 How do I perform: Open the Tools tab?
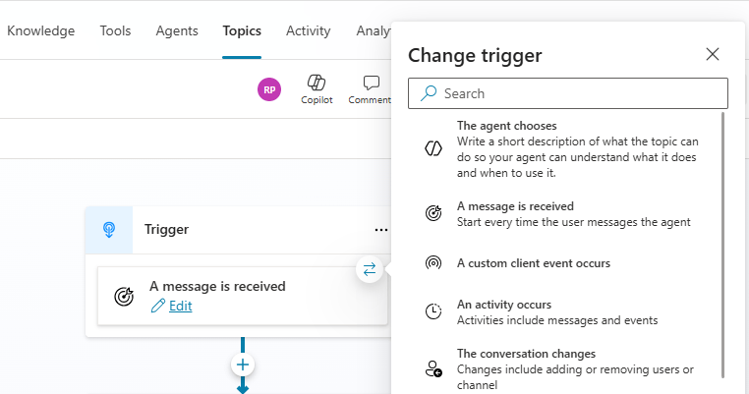(x=115, y=30)
